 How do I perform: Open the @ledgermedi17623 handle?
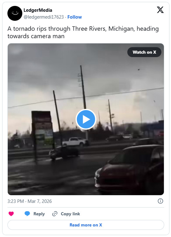coord(44,17)
